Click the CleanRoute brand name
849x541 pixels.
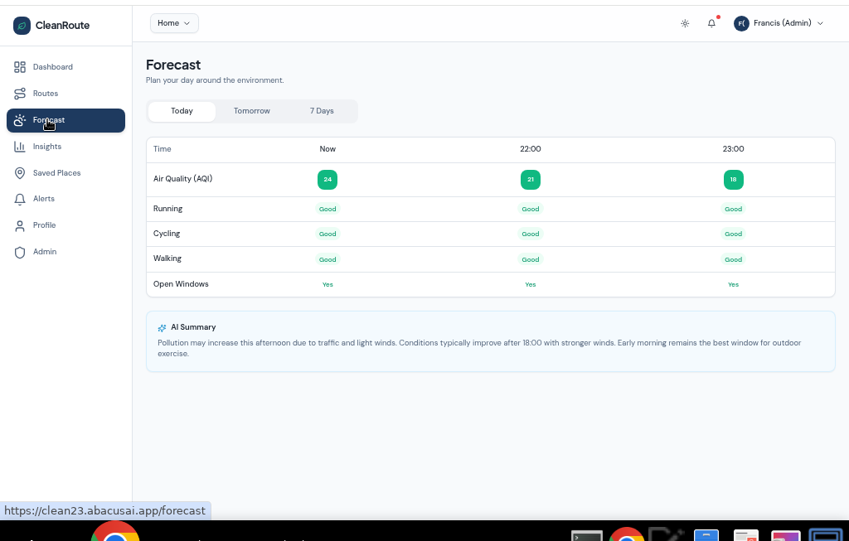(x=63, y=26)
